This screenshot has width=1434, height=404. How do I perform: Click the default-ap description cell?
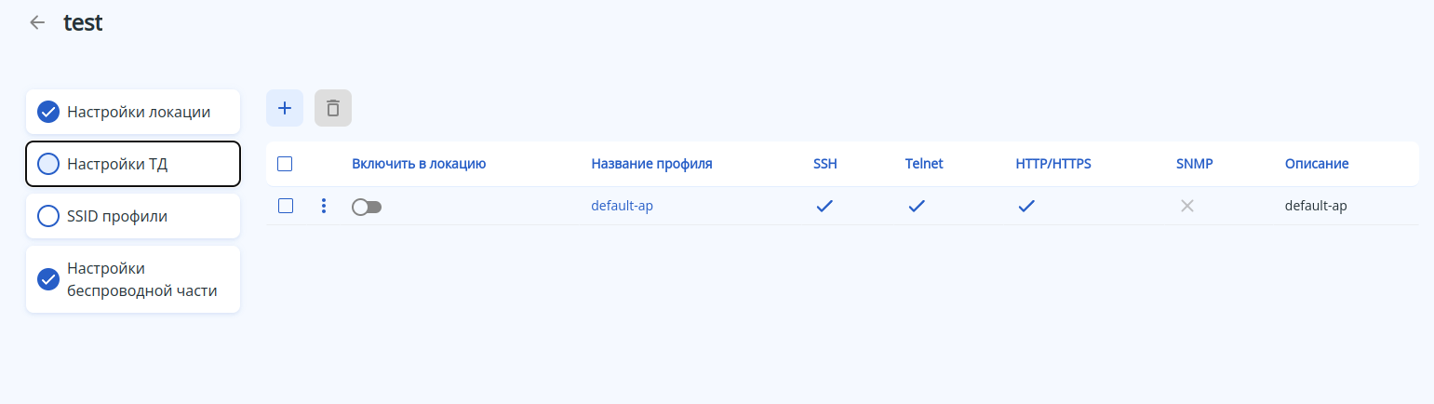pyautogui.click(x=1316, y=206)
